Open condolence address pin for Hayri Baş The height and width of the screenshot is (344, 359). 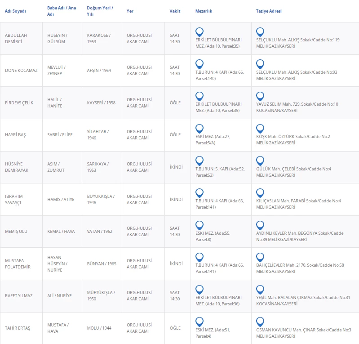[260, 128]
